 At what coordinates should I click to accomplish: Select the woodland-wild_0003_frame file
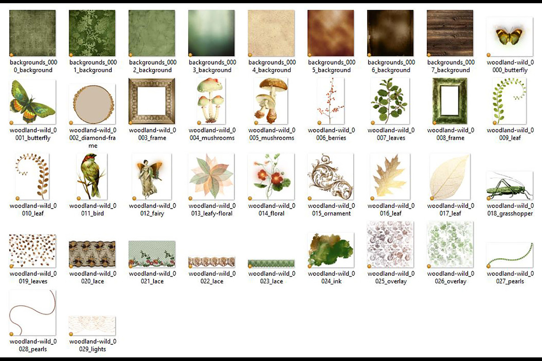(152, 101)
